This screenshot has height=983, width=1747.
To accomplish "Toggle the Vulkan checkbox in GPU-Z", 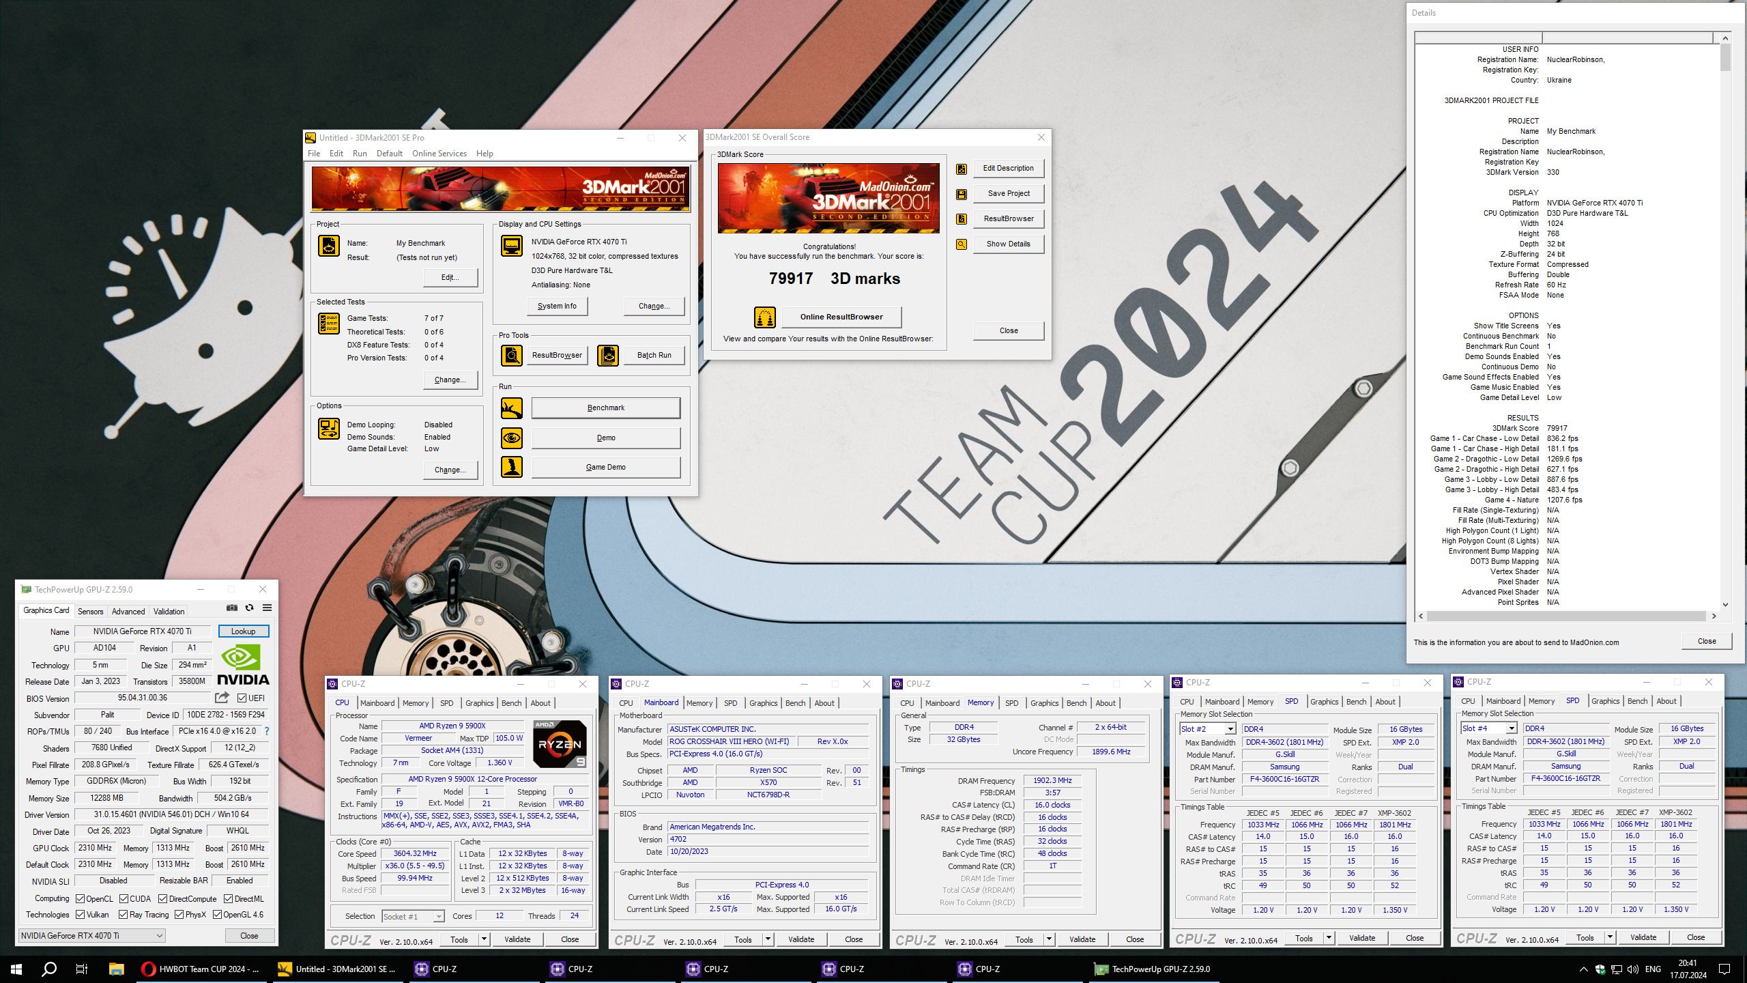I will (81, 915).
